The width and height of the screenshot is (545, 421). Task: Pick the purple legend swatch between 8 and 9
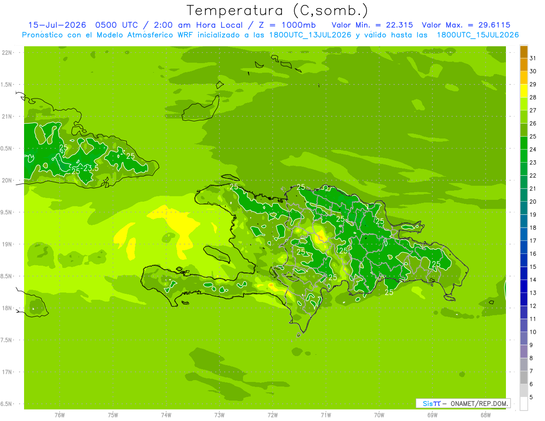point(524,352)
